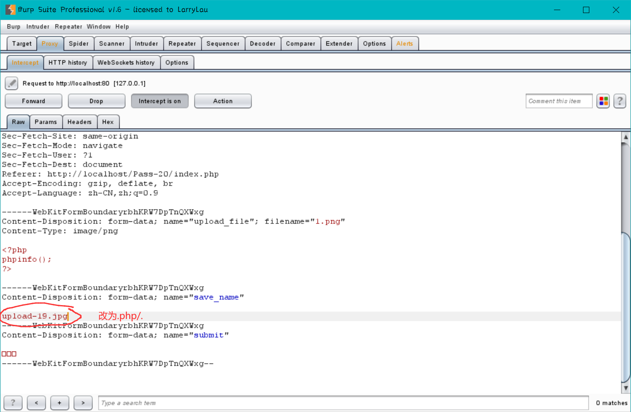Click the <?php opening tag line
The height and width of the screenshot is (412, 631).
(14, 250)
